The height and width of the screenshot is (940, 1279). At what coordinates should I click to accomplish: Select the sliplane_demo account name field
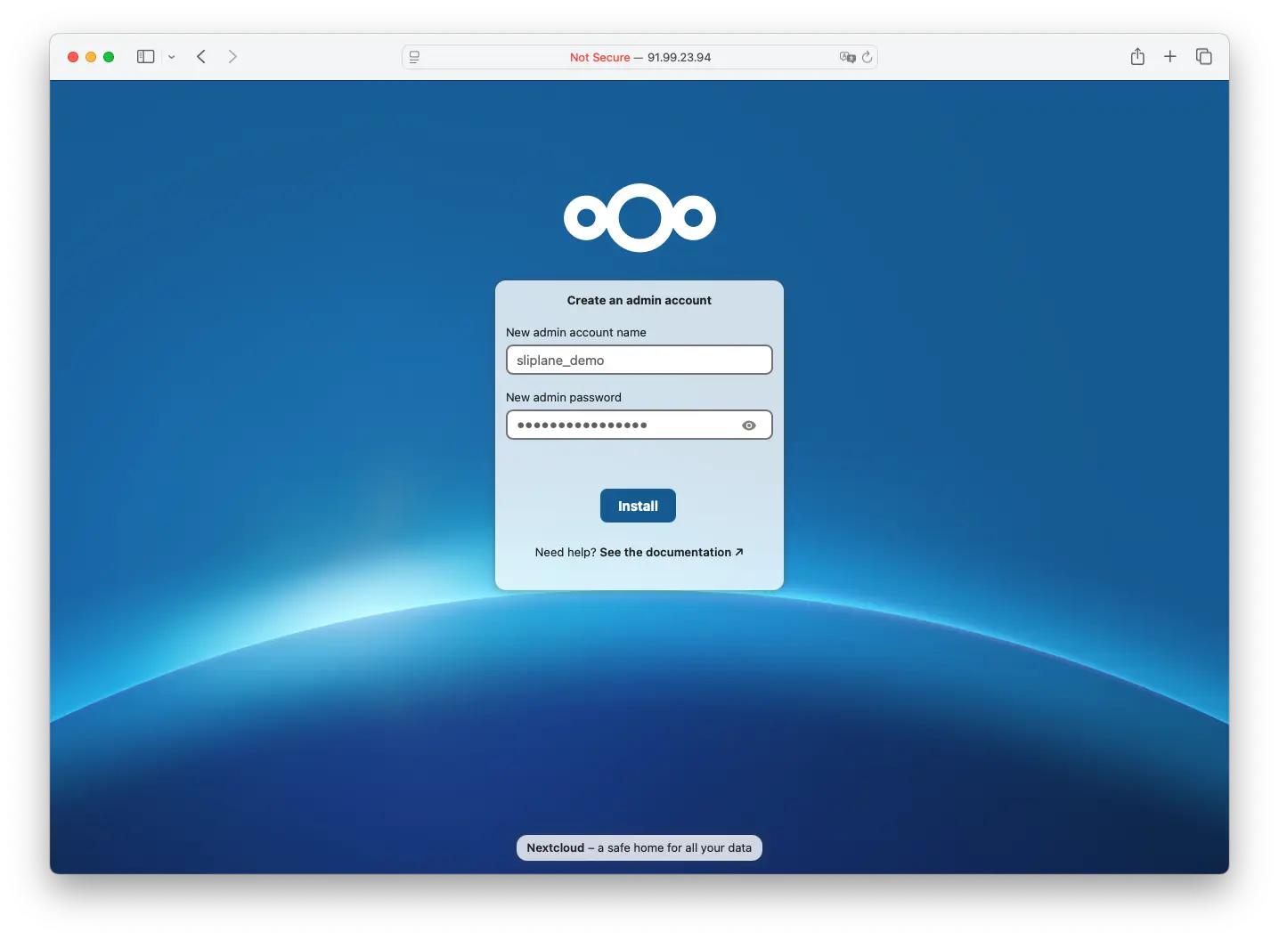(x=639, y=360)
